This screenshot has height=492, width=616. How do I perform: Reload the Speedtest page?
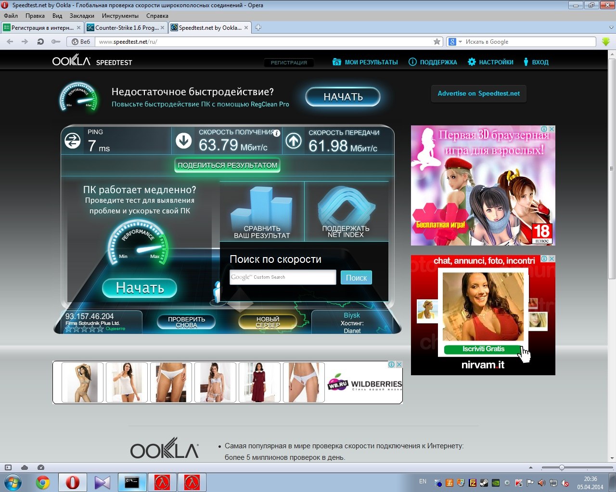(x=40, y=42)
